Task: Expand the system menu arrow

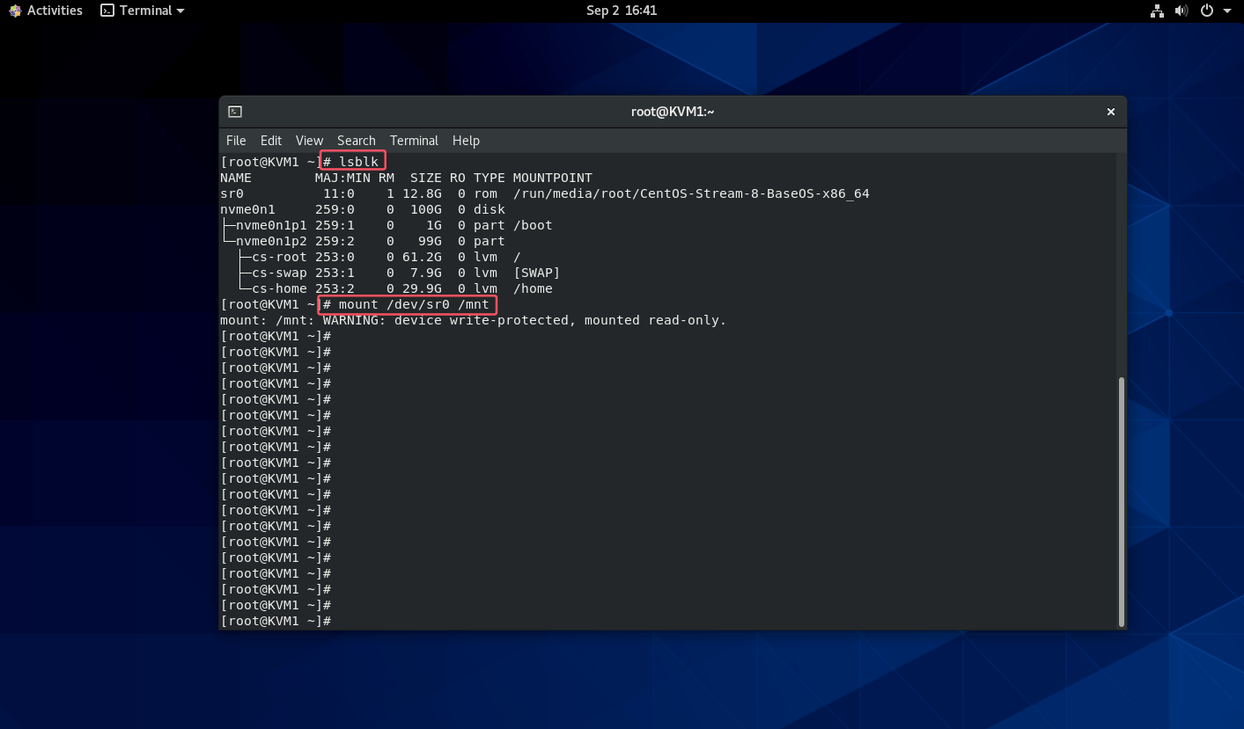Action: click(1227, 11)
